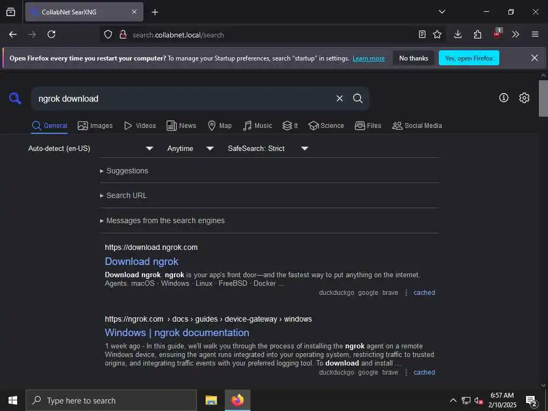Bookmark this page with star icon
Viewport: 548px width, 411px height.
pos(437,34)
